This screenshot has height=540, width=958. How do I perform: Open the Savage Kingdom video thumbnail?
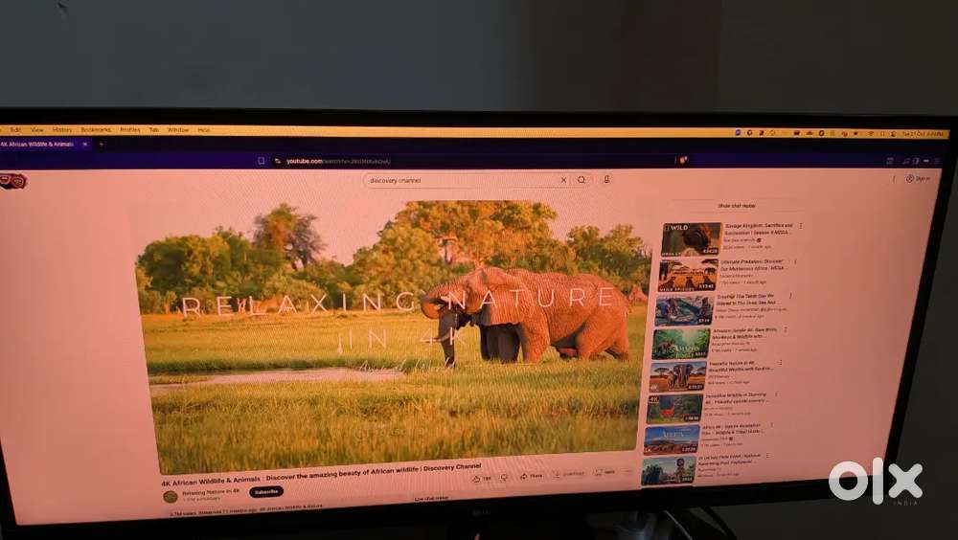[x=691, y=239]
